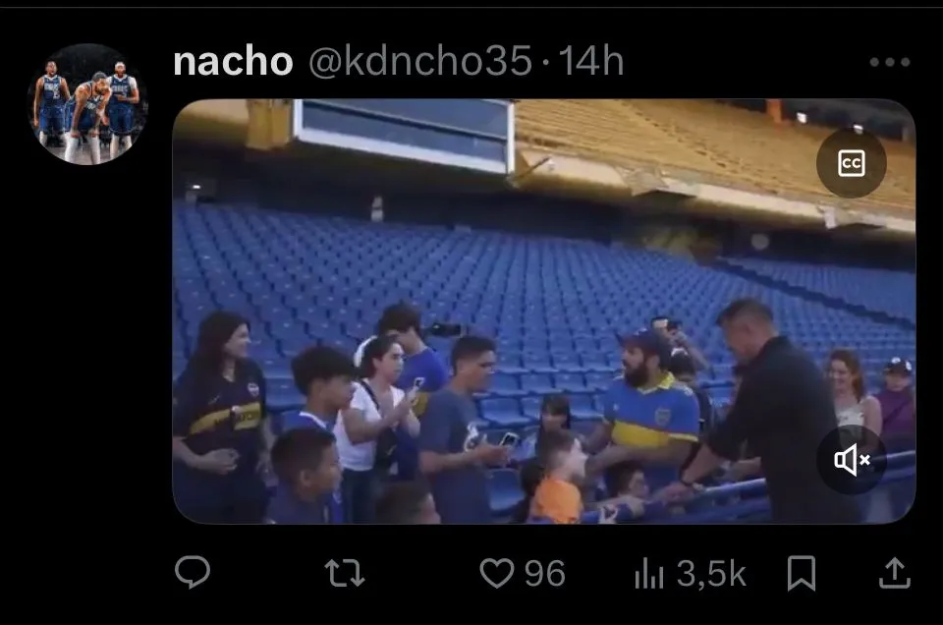Open view analytics bar chart icon
This screenshot has height=625, width=943.
pos(649,573)
